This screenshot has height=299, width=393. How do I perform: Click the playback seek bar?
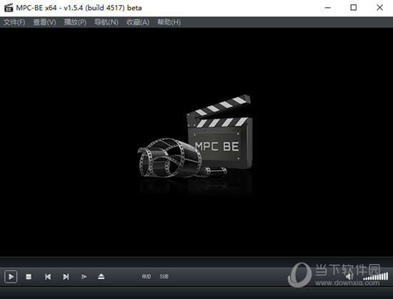[x=196, y=262]
